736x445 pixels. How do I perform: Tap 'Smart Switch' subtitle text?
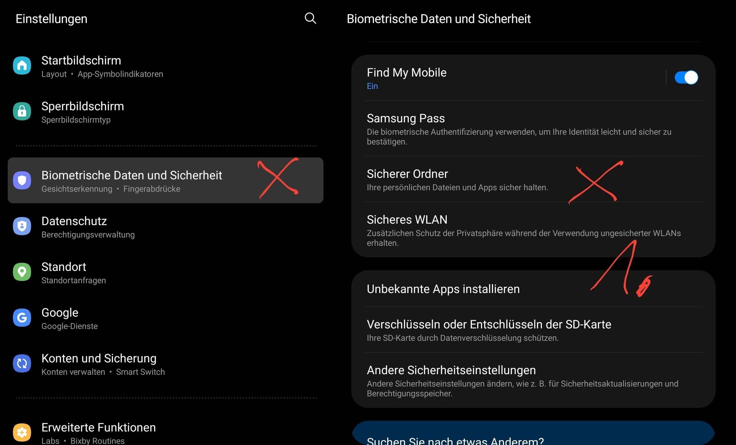(x=140, y=372)
